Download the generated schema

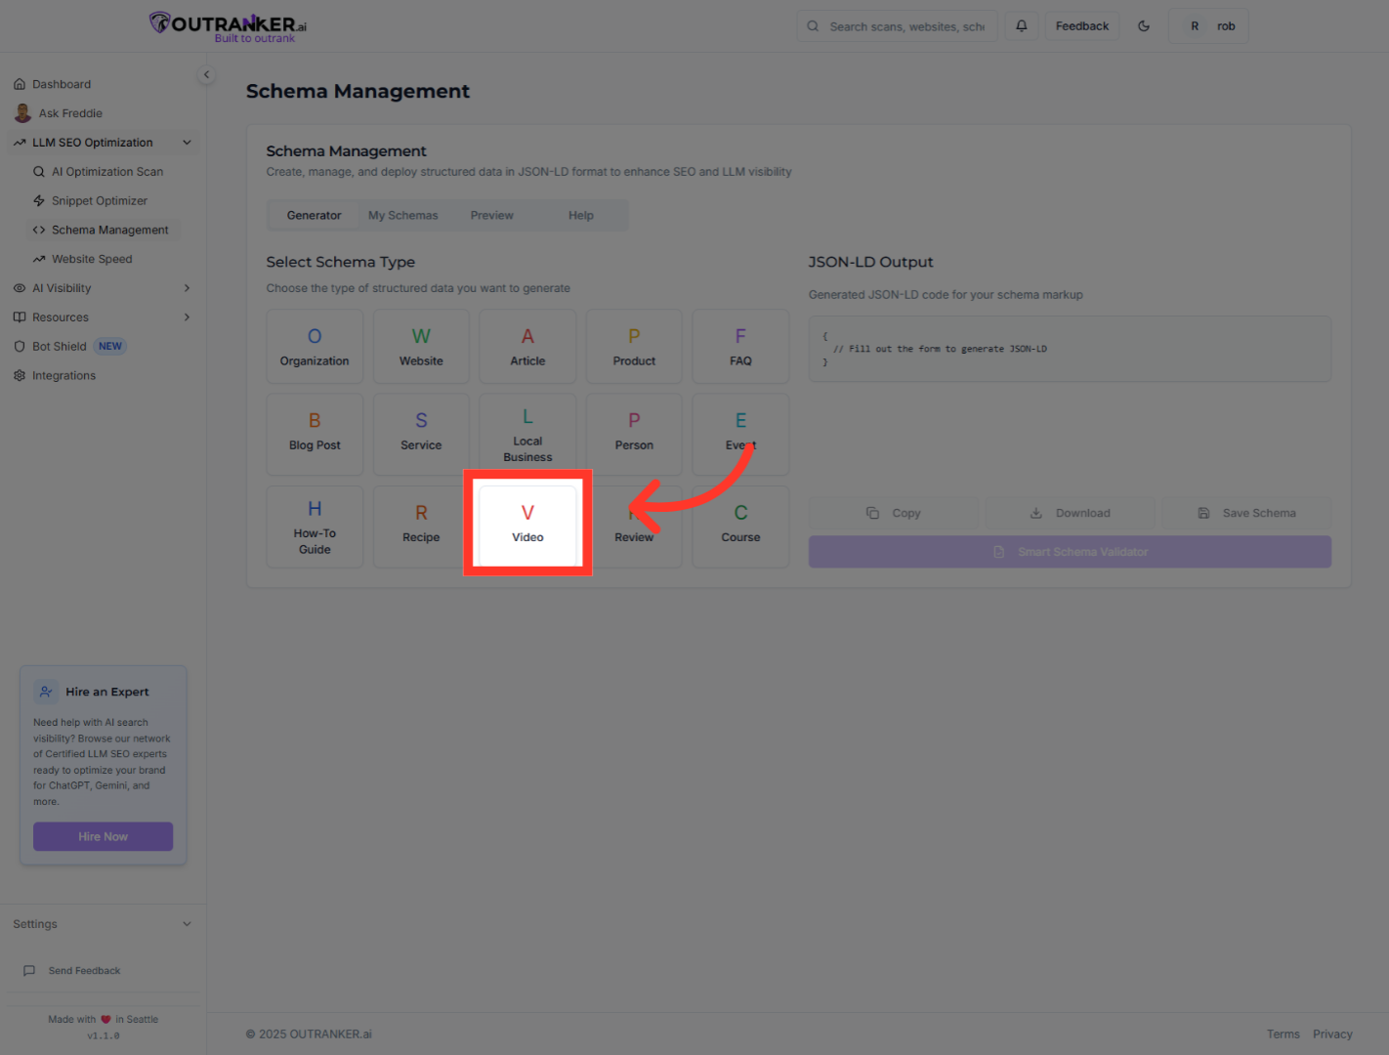(x=1070, y=513)
